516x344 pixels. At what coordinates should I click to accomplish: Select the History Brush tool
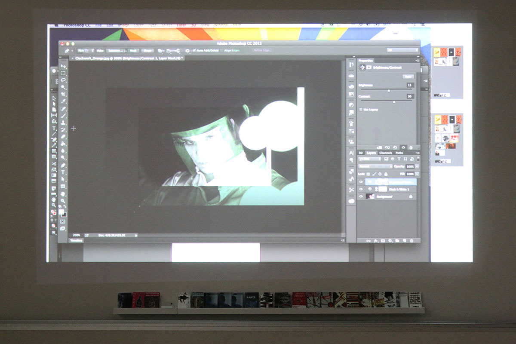point(63,129)
